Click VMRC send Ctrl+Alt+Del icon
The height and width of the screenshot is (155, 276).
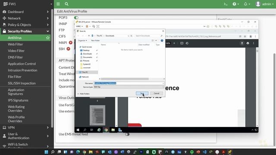pos(94,26)
